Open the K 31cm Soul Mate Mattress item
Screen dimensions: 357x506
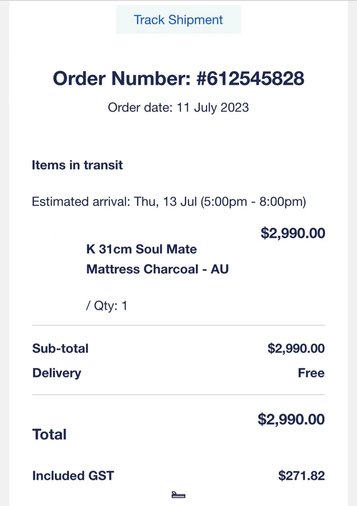click(x=157, y=259)
